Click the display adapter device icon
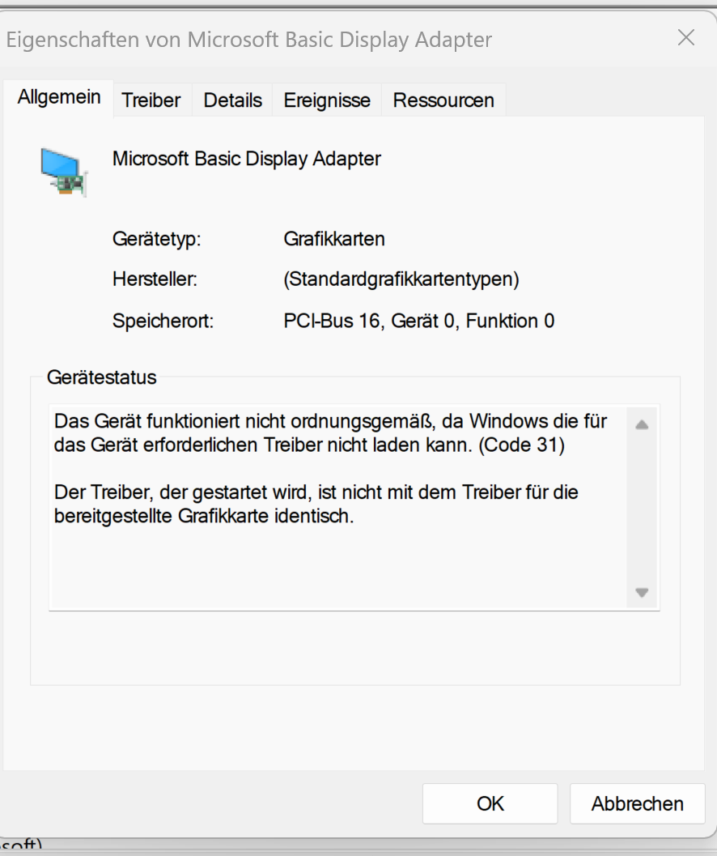The width and height of the screenshot is (717, 856). (64, 172)
